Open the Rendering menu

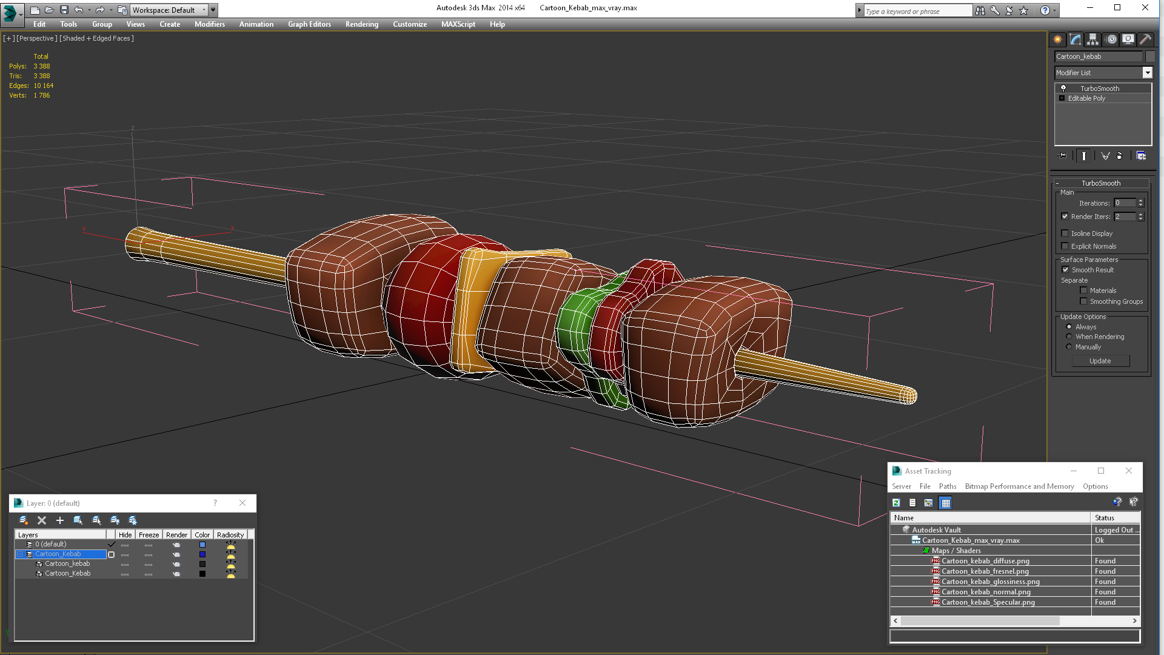pos(361,24)
